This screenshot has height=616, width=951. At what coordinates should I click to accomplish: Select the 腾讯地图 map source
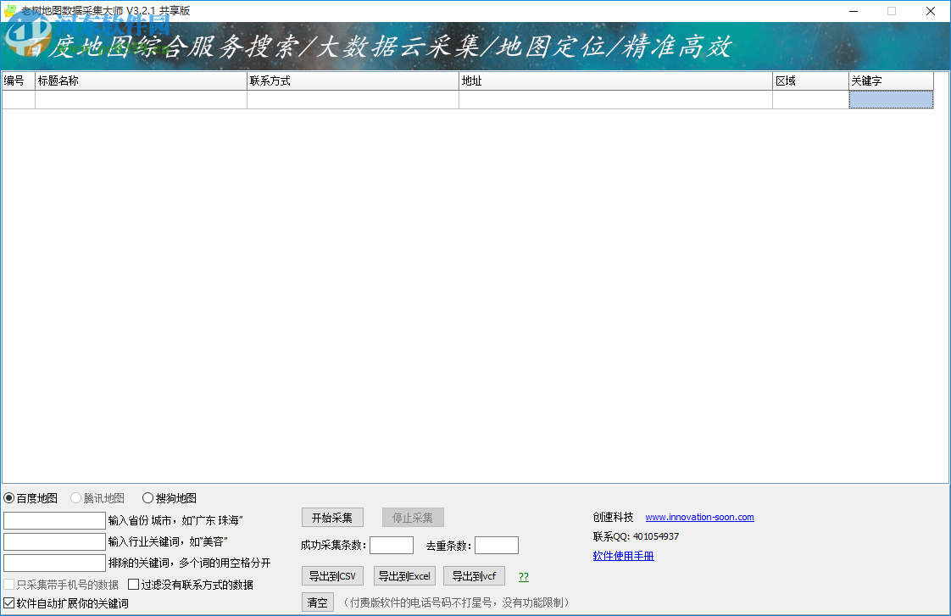click(x=75, y=497)
